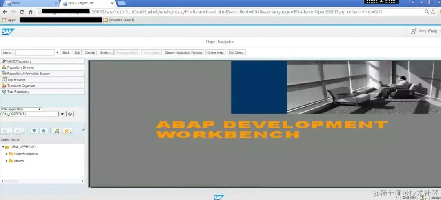Open the object name history dropdown arrow
Image resolution: width=441 pixels, height=200 pixels.
point(62,114)
